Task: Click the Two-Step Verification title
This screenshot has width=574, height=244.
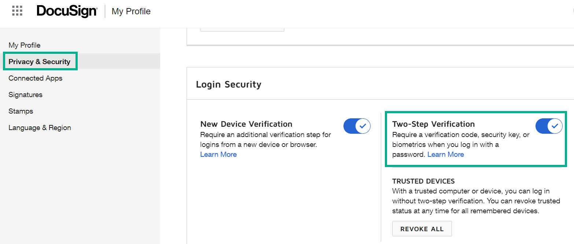Action: 434,124
